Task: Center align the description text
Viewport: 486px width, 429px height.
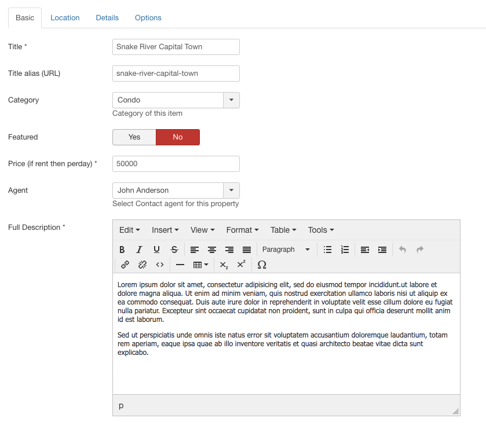Action: 212,250
